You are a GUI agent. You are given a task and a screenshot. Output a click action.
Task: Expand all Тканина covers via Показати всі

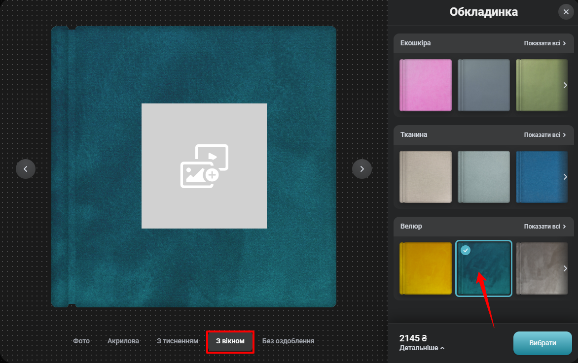point(544,135)
